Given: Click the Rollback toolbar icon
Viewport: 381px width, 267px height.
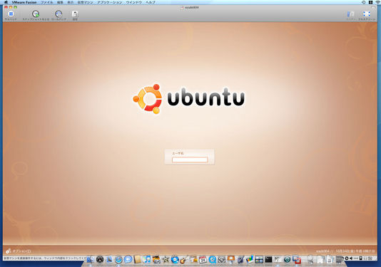Looking at the screenshot, I should point(59,14).
